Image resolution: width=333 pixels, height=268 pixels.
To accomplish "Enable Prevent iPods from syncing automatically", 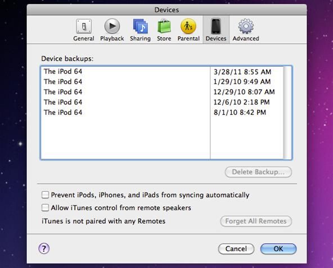I will 45,195.
